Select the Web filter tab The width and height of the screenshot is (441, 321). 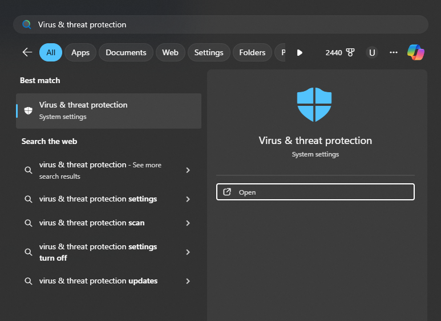(170, 52)
